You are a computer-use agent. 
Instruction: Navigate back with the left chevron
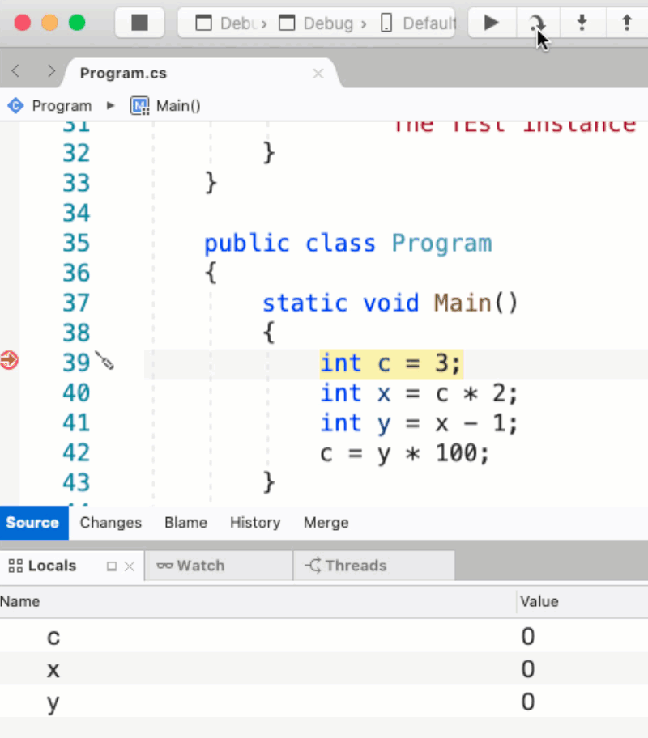(15, 72)
